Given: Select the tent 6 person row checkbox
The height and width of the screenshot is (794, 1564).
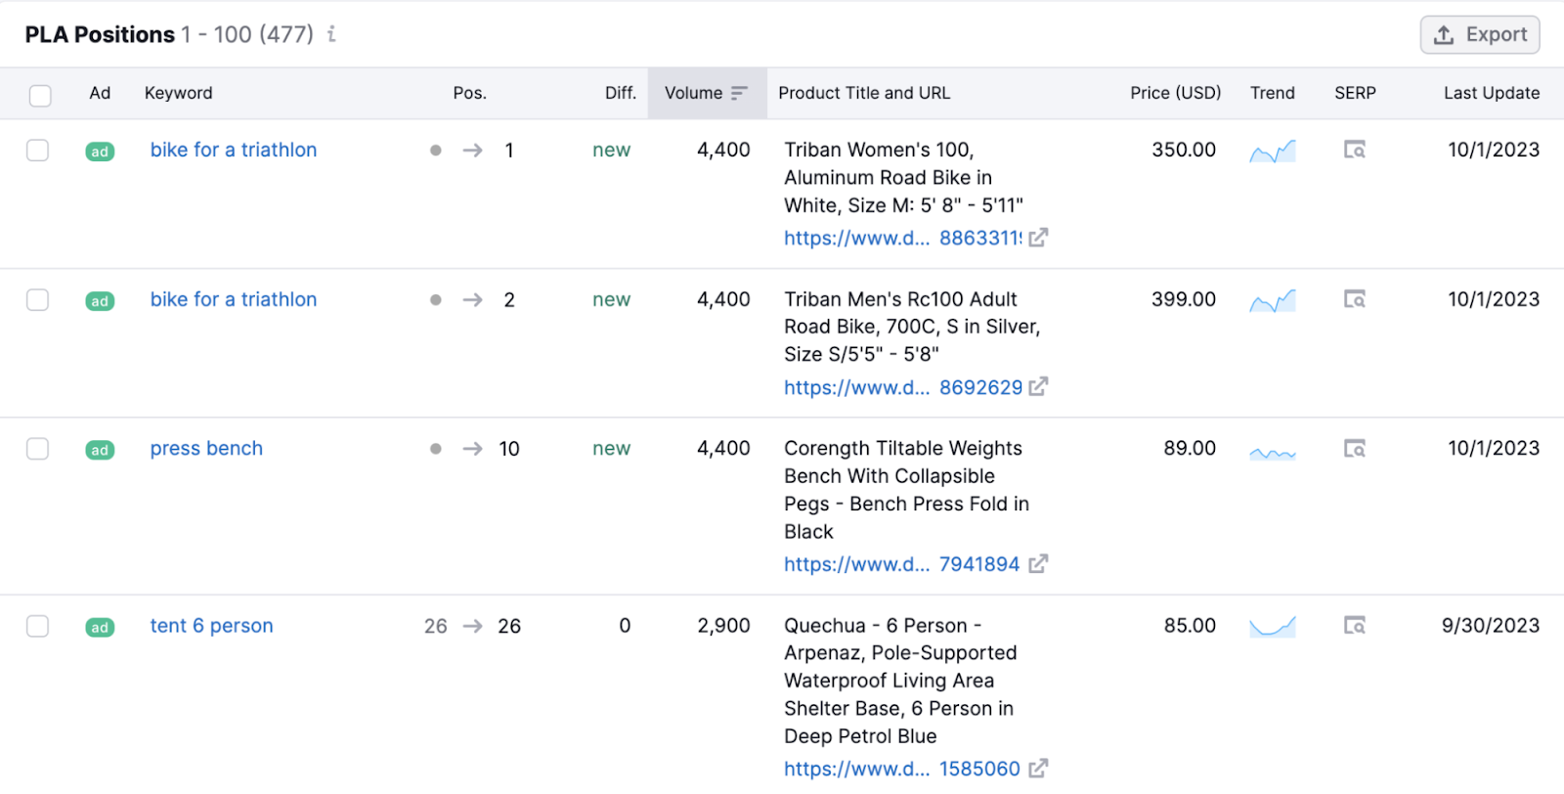Looking at the screenshot, I should (38, 626).
